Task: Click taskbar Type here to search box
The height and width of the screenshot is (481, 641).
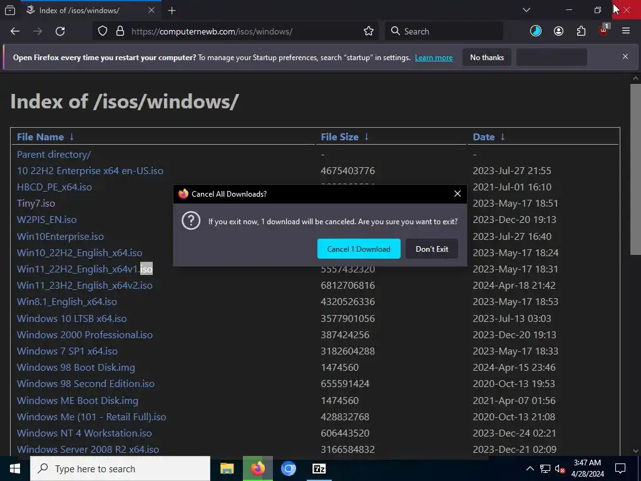Action: pos(120,468)
